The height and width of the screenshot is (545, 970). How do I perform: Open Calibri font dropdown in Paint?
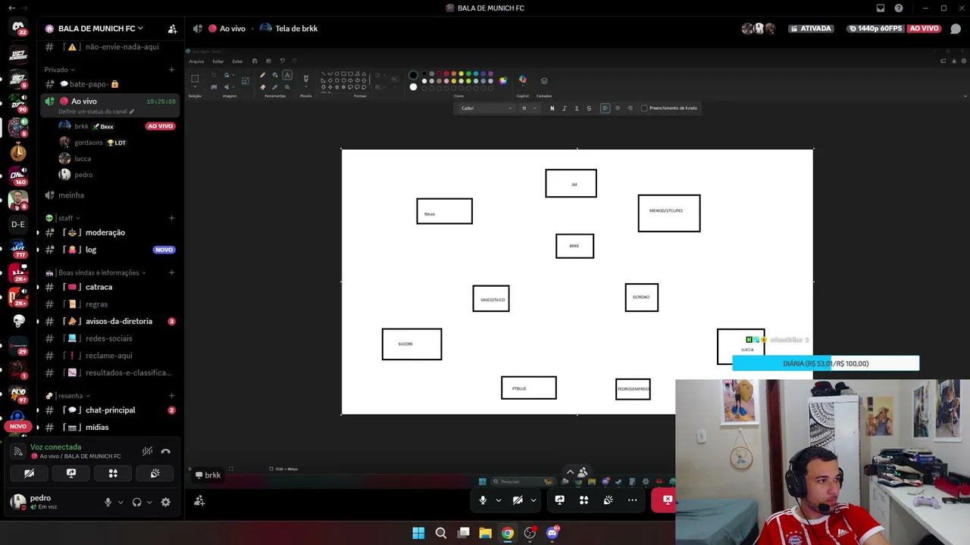pos(487,108)
